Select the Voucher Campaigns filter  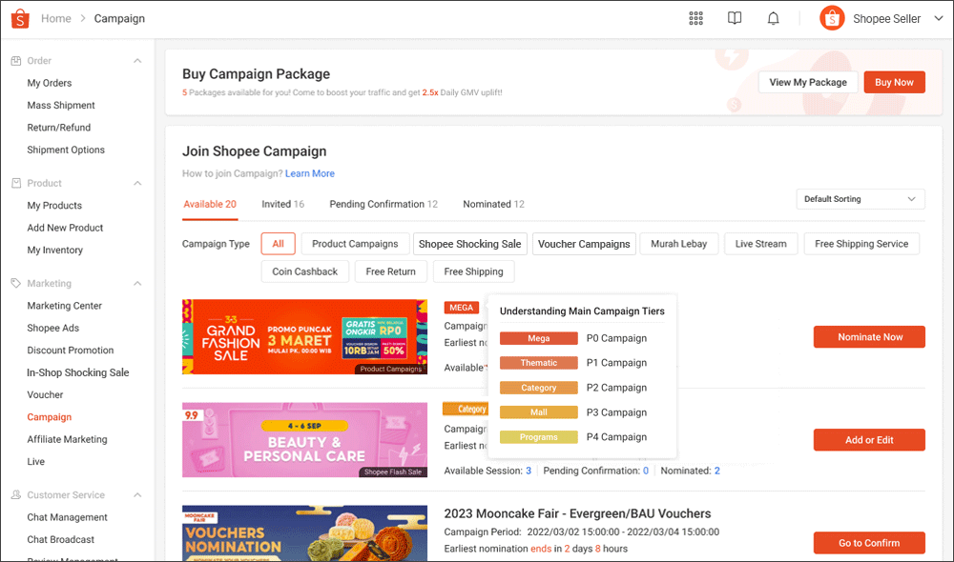tap(584, 243)
